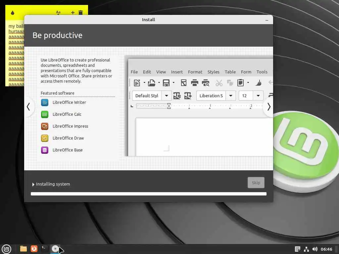Click the volume speaker icon

pyautogui.click(x=315, y=249)
